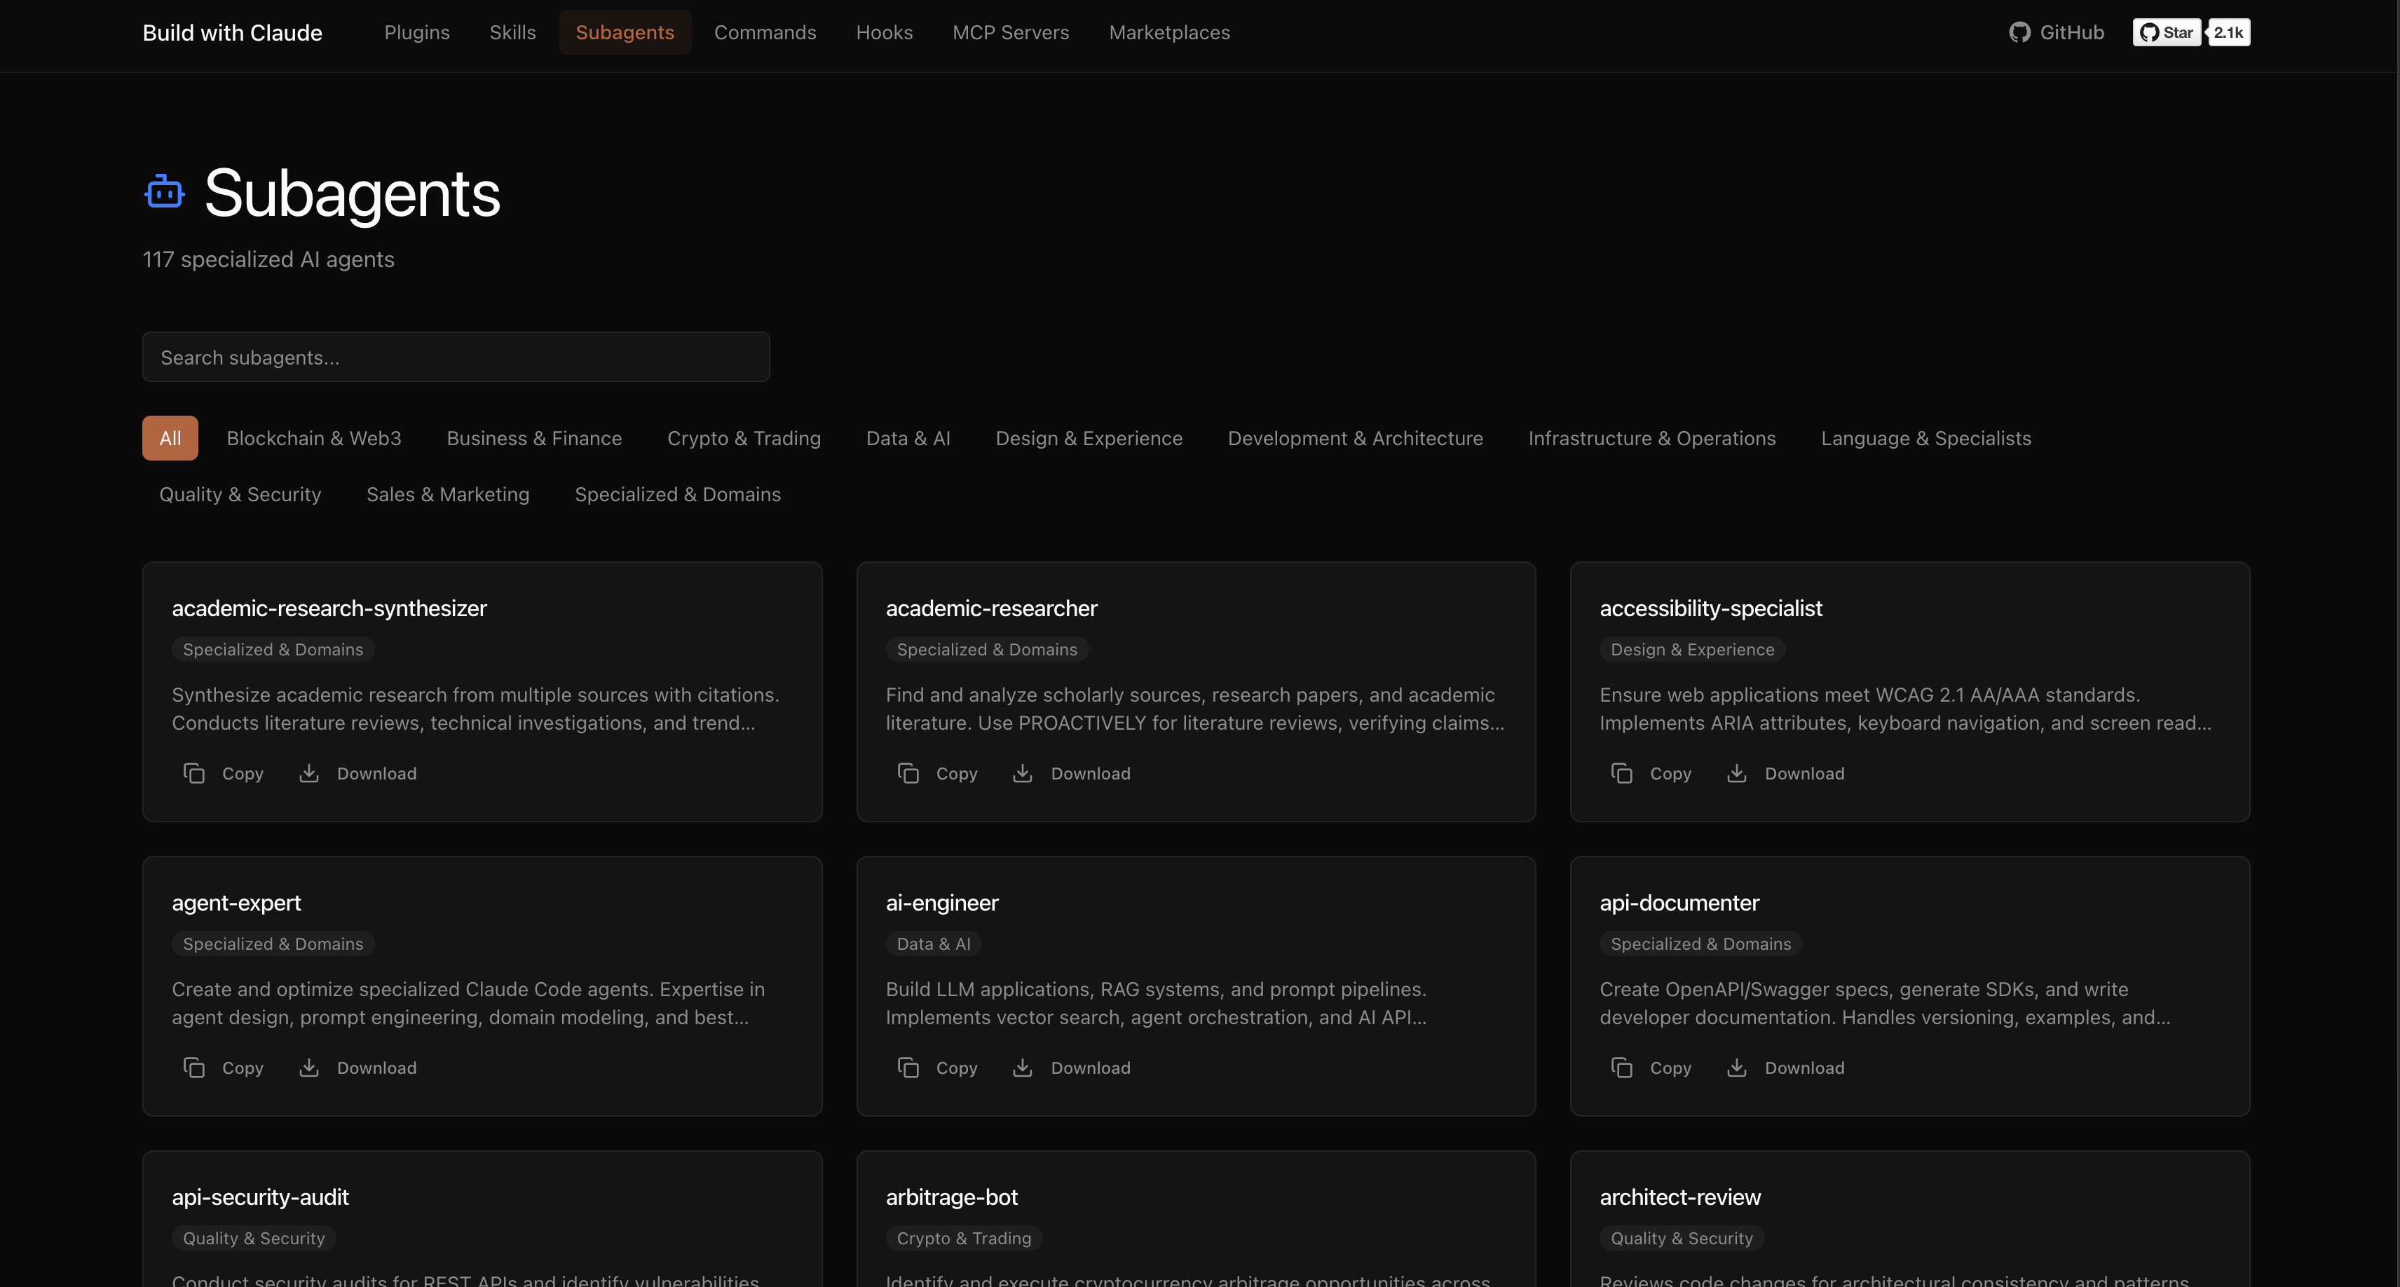Copy the accessibility-specialist agent
Viewport: 2400px width, 1287px height.
[1650, 772]
